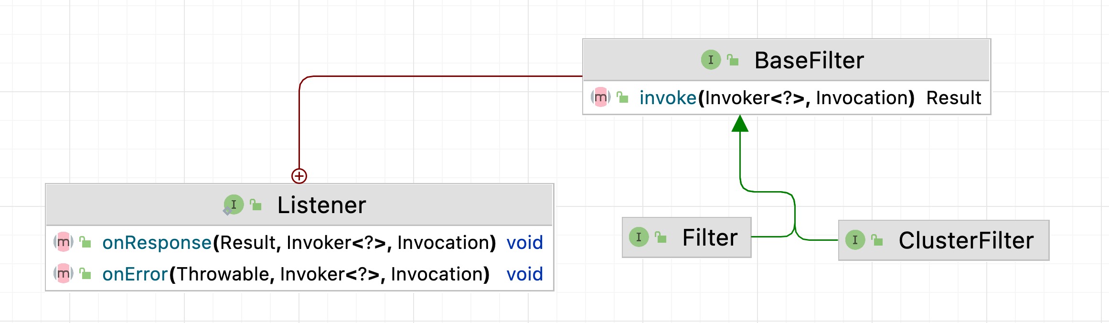Viewport: 1109px width, 323px height.
Task: Click the void return type of onError
Action: pyautogui.click(x=524, y=274)
